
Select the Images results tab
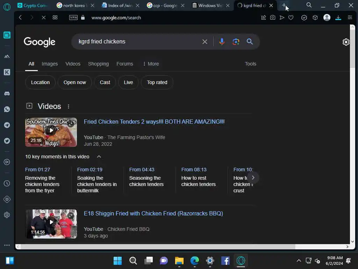[50, 64]
